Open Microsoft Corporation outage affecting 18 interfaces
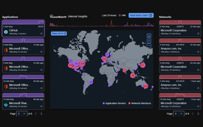The width and height of the screenshot is (203, 127). [180, 65]
